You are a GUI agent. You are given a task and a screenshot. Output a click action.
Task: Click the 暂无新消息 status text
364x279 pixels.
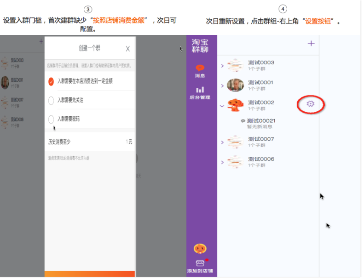coord(260,127)
